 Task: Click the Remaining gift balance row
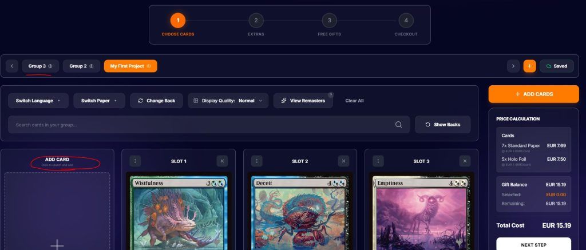tap(534, 204)
